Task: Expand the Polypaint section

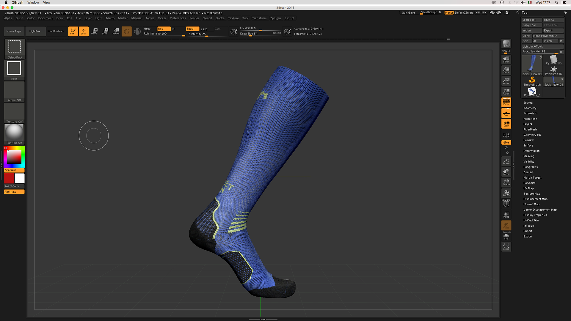Action: (x=529, y=183)
